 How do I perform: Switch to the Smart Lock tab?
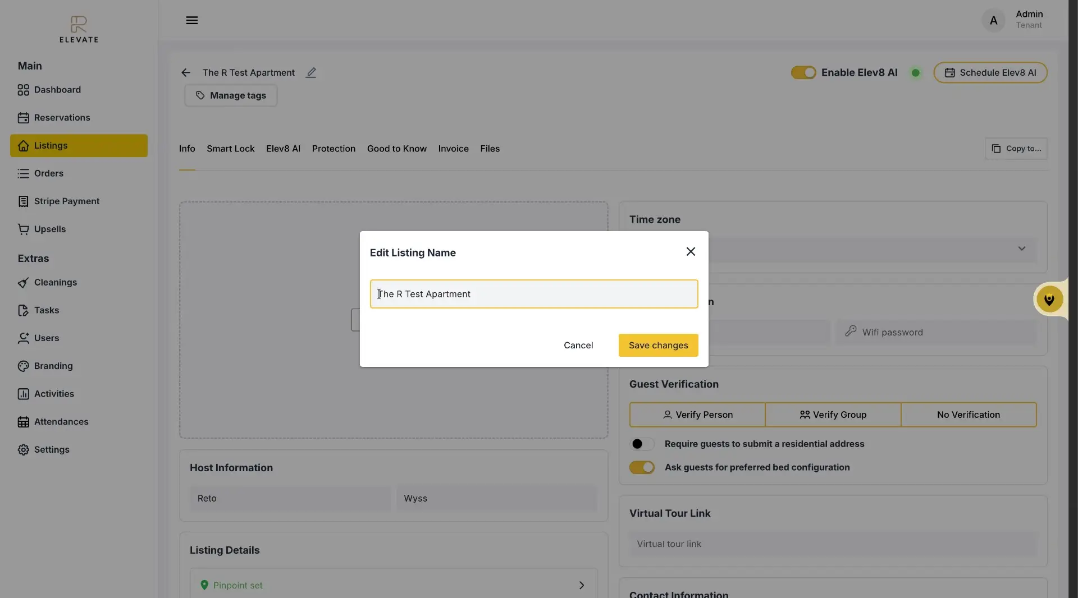[x=230, y=149]
